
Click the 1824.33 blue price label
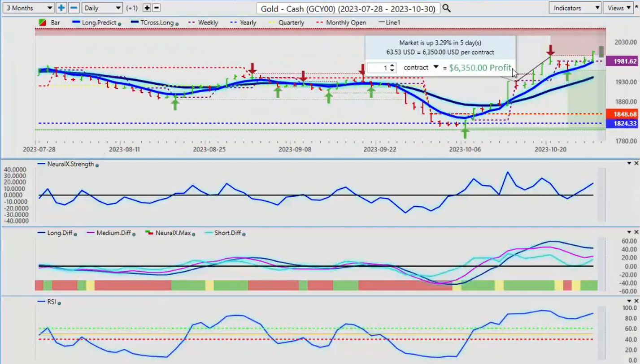pyautogui.click(x=622, y=123)
